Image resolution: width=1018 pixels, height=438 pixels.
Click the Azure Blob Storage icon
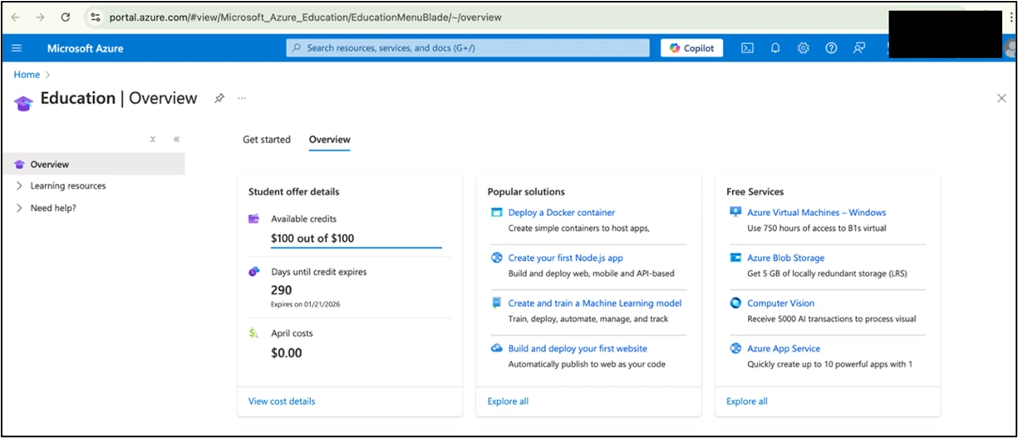click(735, 258)
